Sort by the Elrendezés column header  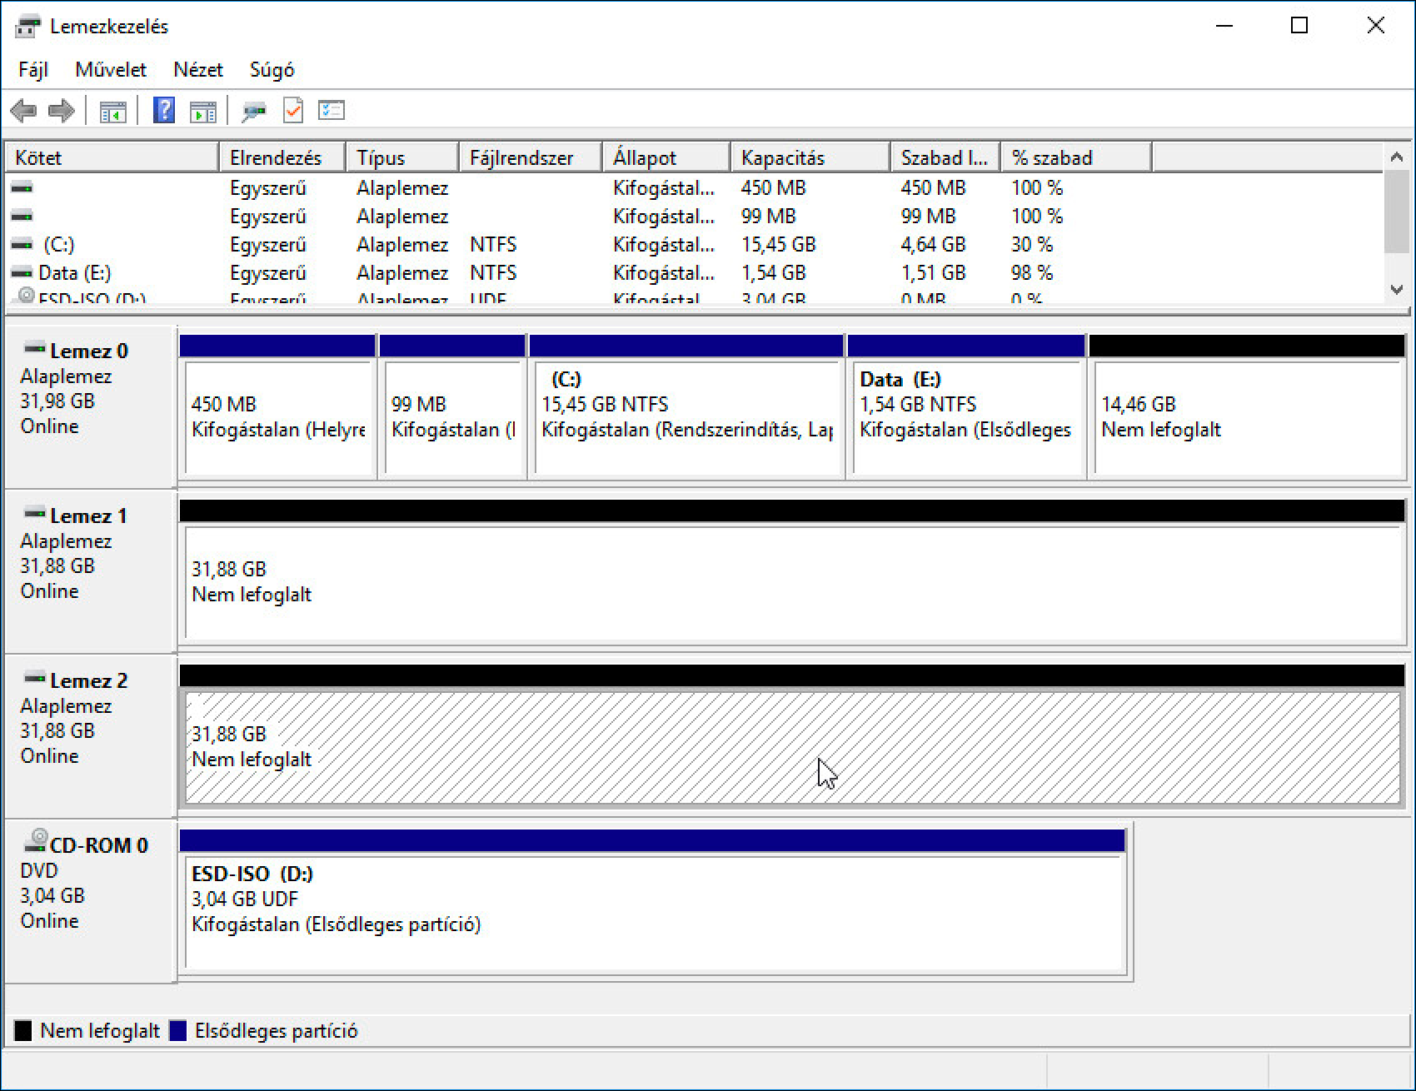pyautogui.click(x=282, y=157)
